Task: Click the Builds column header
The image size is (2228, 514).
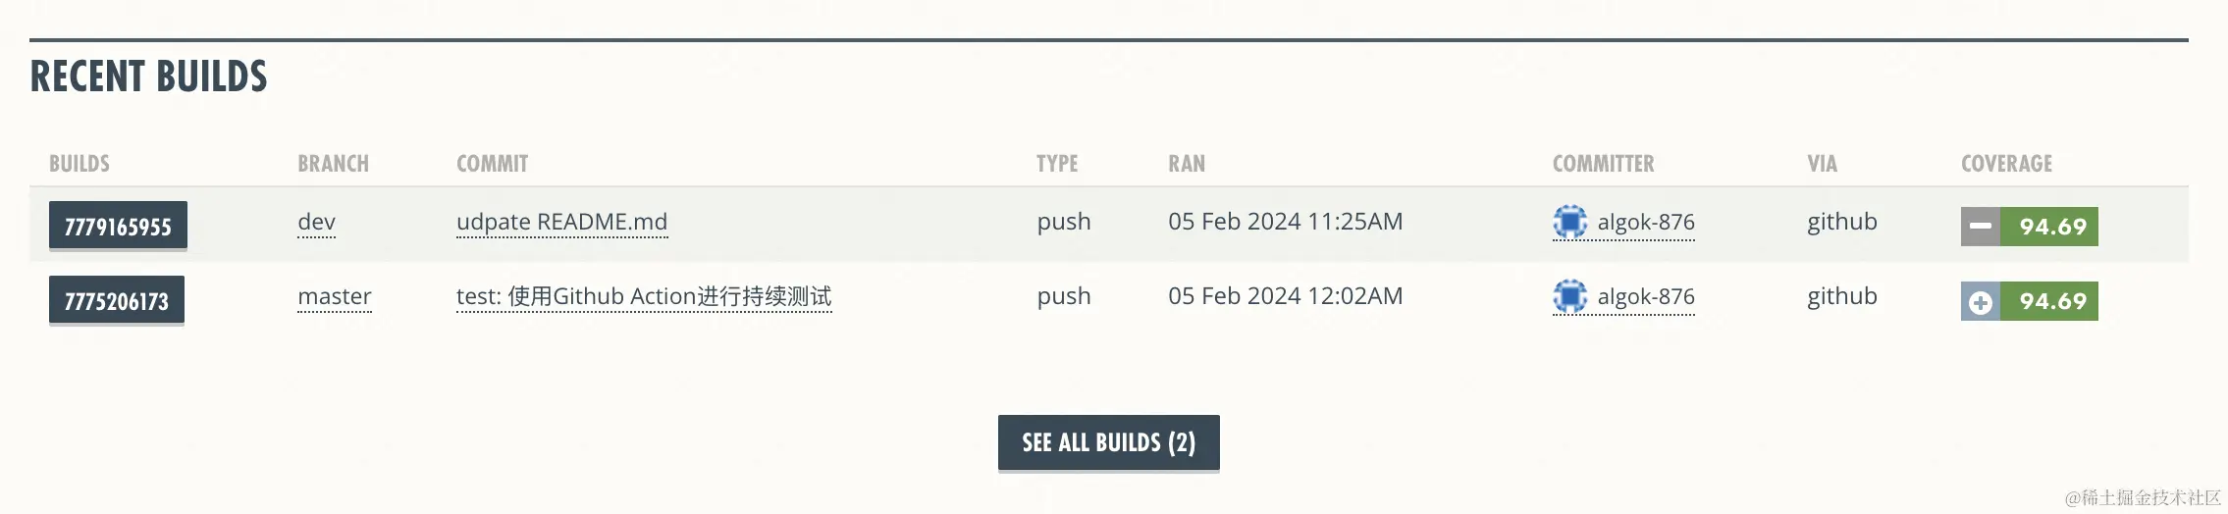Action: tap(80, 164)
